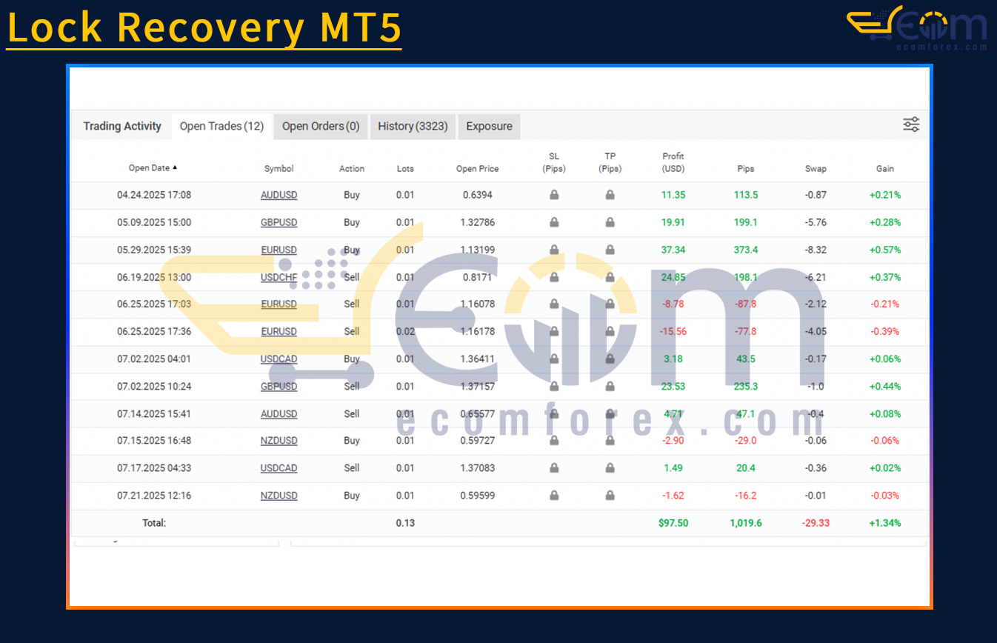
Task: Open the table settings sliders icon
Action: (911, 124)
